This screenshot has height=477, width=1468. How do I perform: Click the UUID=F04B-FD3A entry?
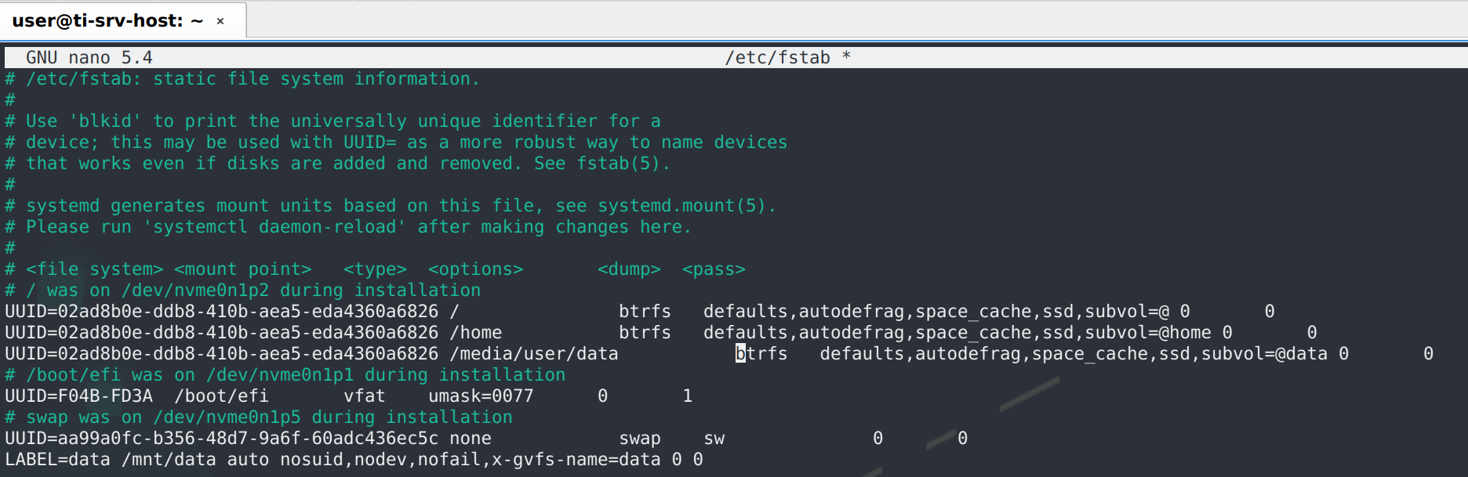(x=78, y=396)
